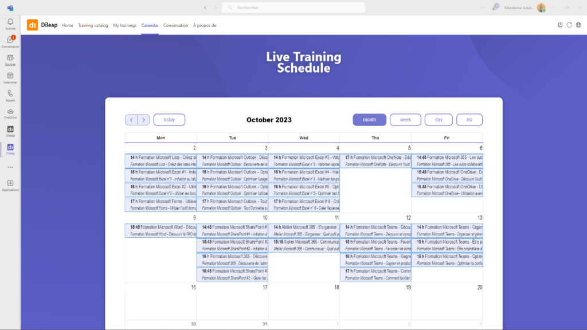Screen dimensions: 587x330
Task: Open 17 h Teams event on Oct 12
Action: (375, 274)
